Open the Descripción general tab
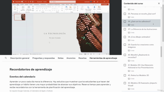This screenshot has height=92, width=164. pos(20,58)
